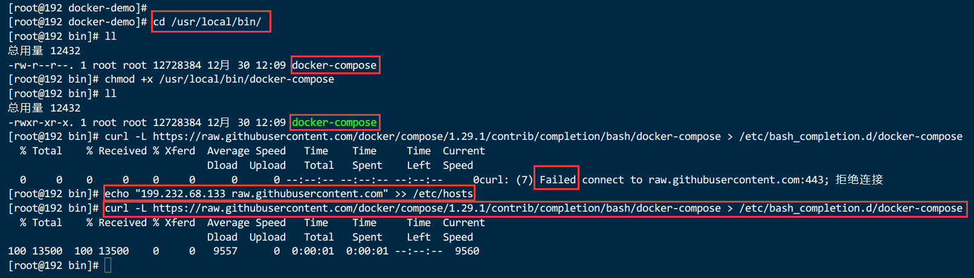This screenshot has width=974, height=278.
Task: Click the 9560 current speed value
Action: (467, 251)
